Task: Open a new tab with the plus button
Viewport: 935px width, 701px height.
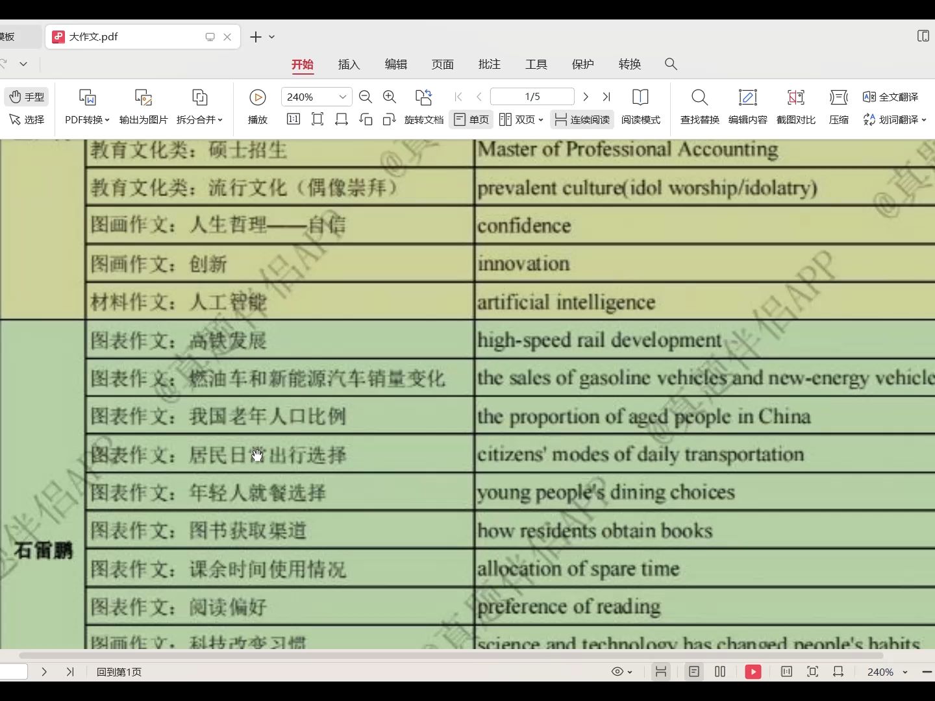Action: pos(256,37)
